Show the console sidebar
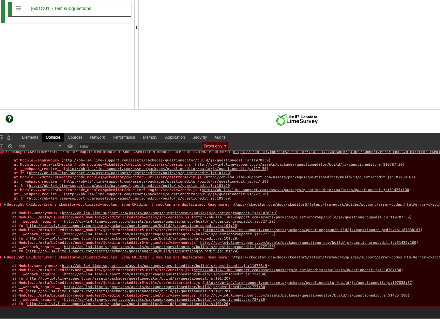Viewport: 440px width, 319px height. tap(2, 146)
